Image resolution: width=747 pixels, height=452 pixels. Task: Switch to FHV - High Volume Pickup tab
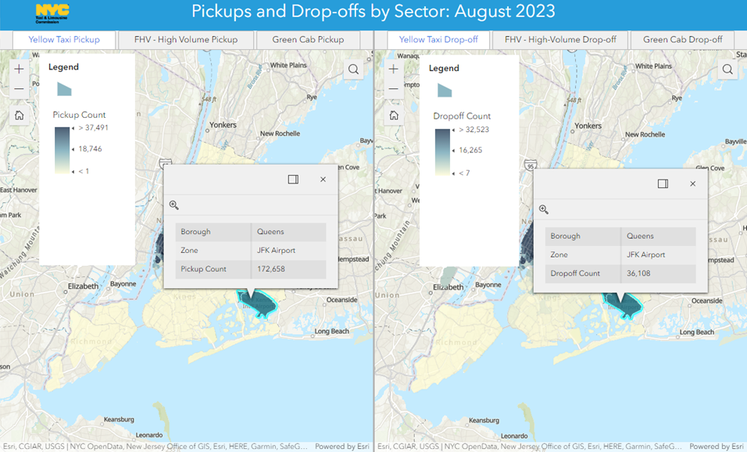click(x=186, y=40)
